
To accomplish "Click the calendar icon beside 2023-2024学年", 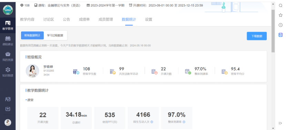I will (x=88, y=5).
